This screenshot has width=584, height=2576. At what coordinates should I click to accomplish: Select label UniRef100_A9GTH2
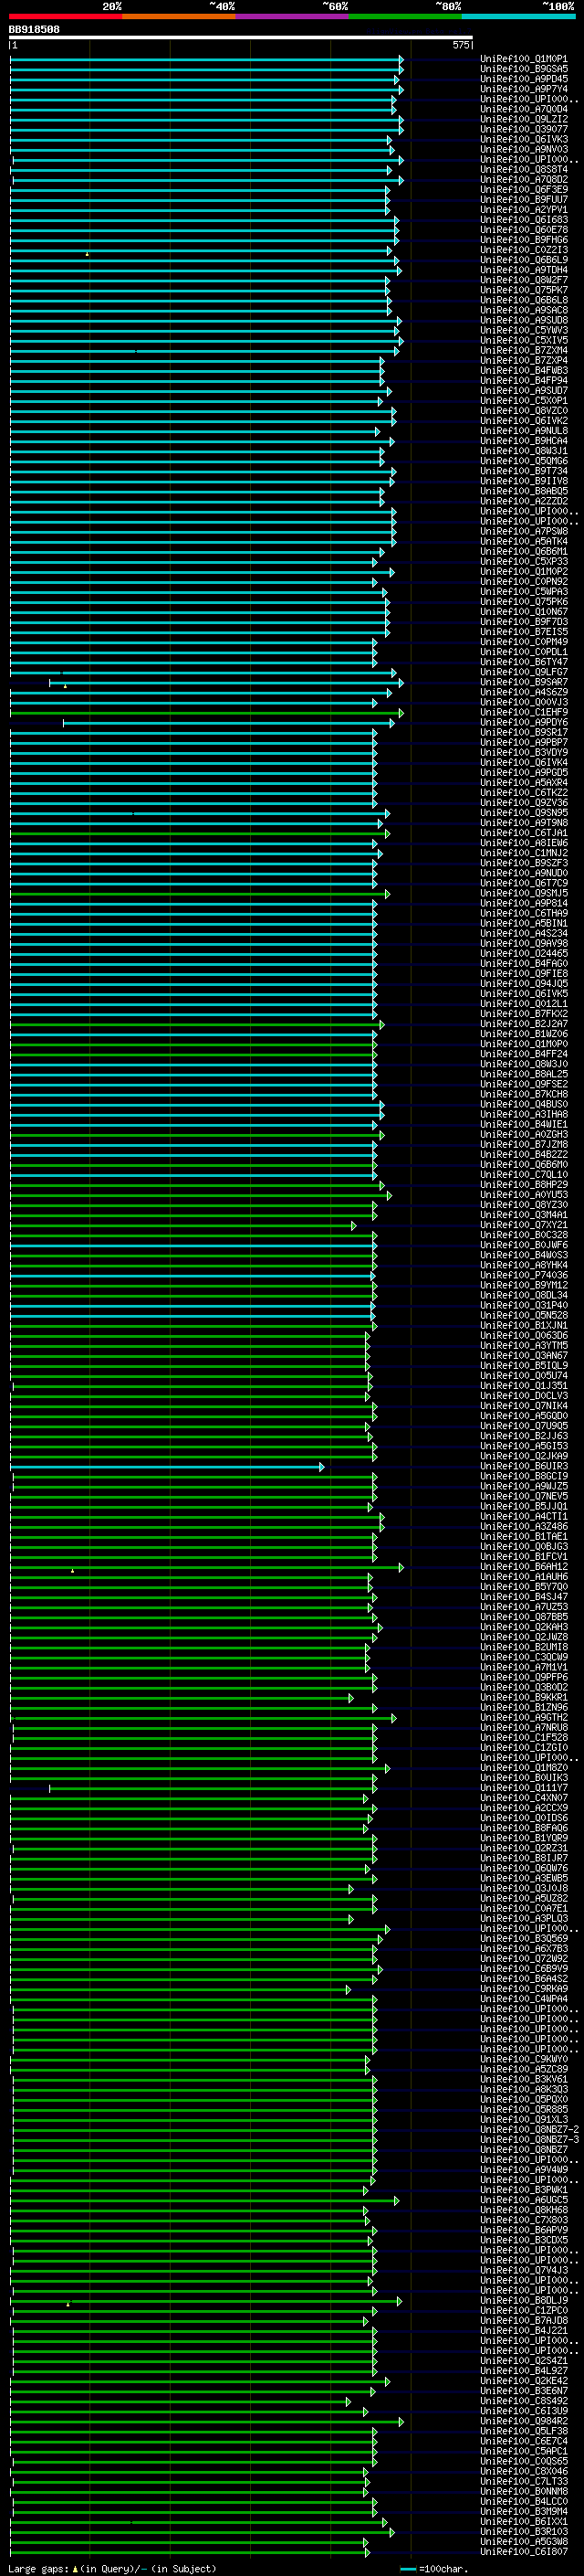point(524,1717)
